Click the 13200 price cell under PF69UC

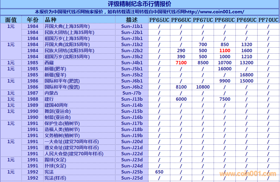coord(246,63)
